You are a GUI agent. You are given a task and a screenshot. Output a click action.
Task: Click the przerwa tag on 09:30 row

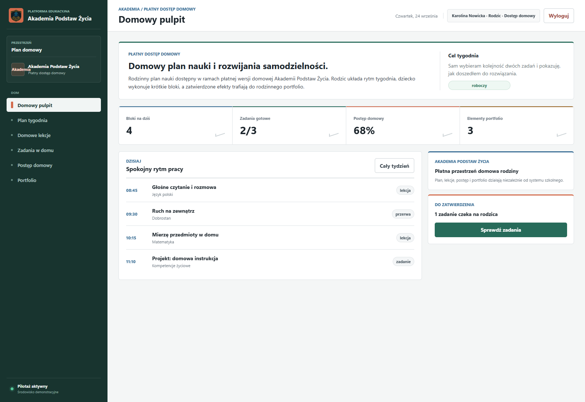pyautogui.click(x=403, y=214)
